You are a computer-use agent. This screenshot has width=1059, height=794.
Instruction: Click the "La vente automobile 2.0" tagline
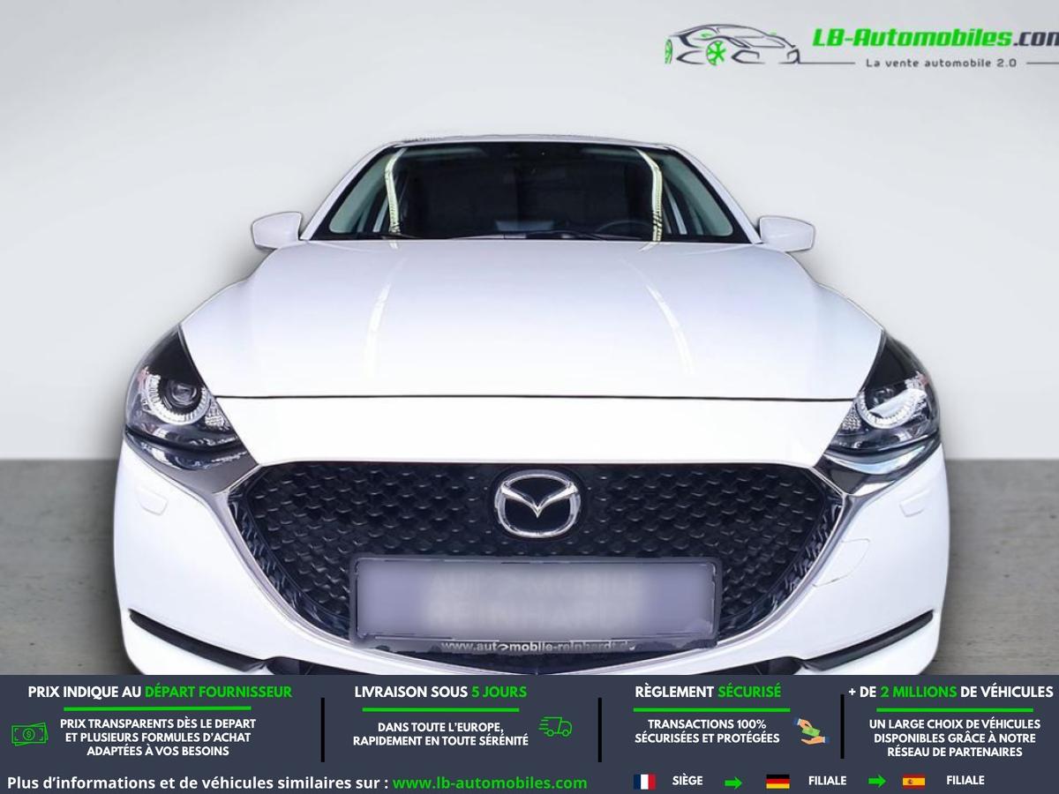(x=941, y=63)
